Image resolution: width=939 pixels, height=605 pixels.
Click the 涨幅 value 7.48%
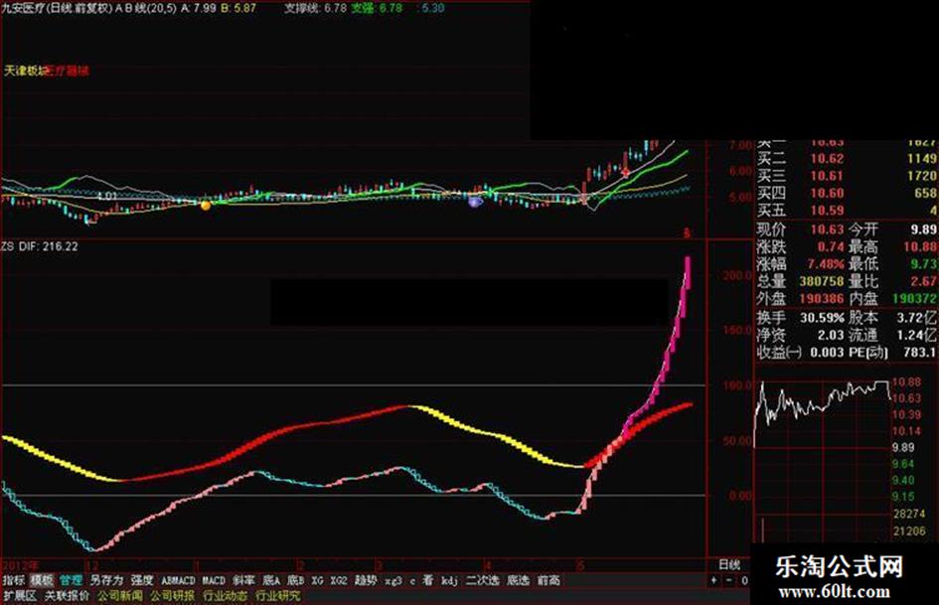tap(826, 264)
